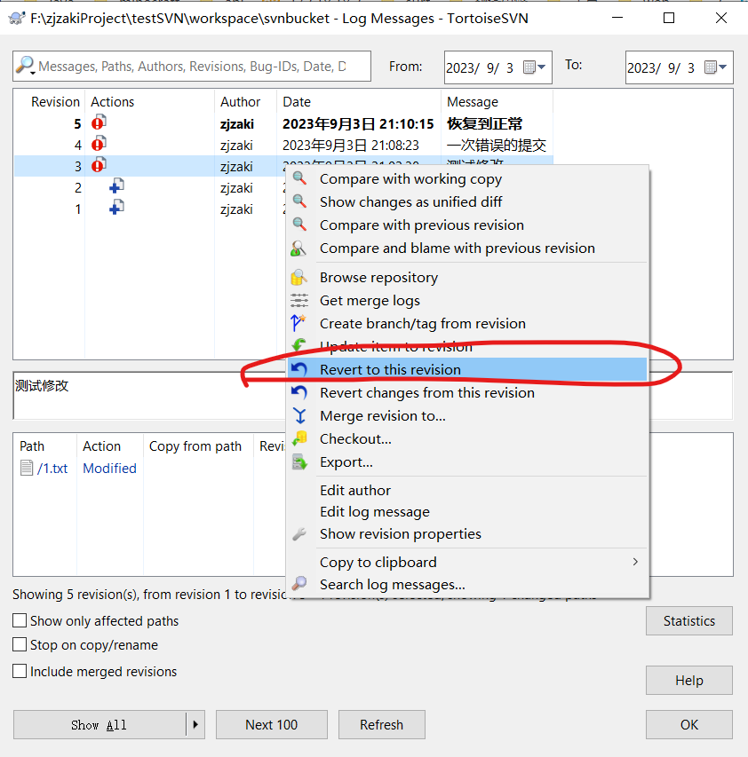Select revision 5 row message 恢复到正常
The image size is (748, 757).
tap(484, 123)
